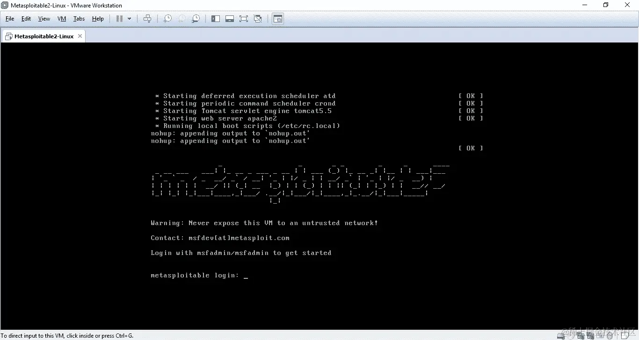Open the Help menu
The image size is (639, 340).
coord(98,19)
